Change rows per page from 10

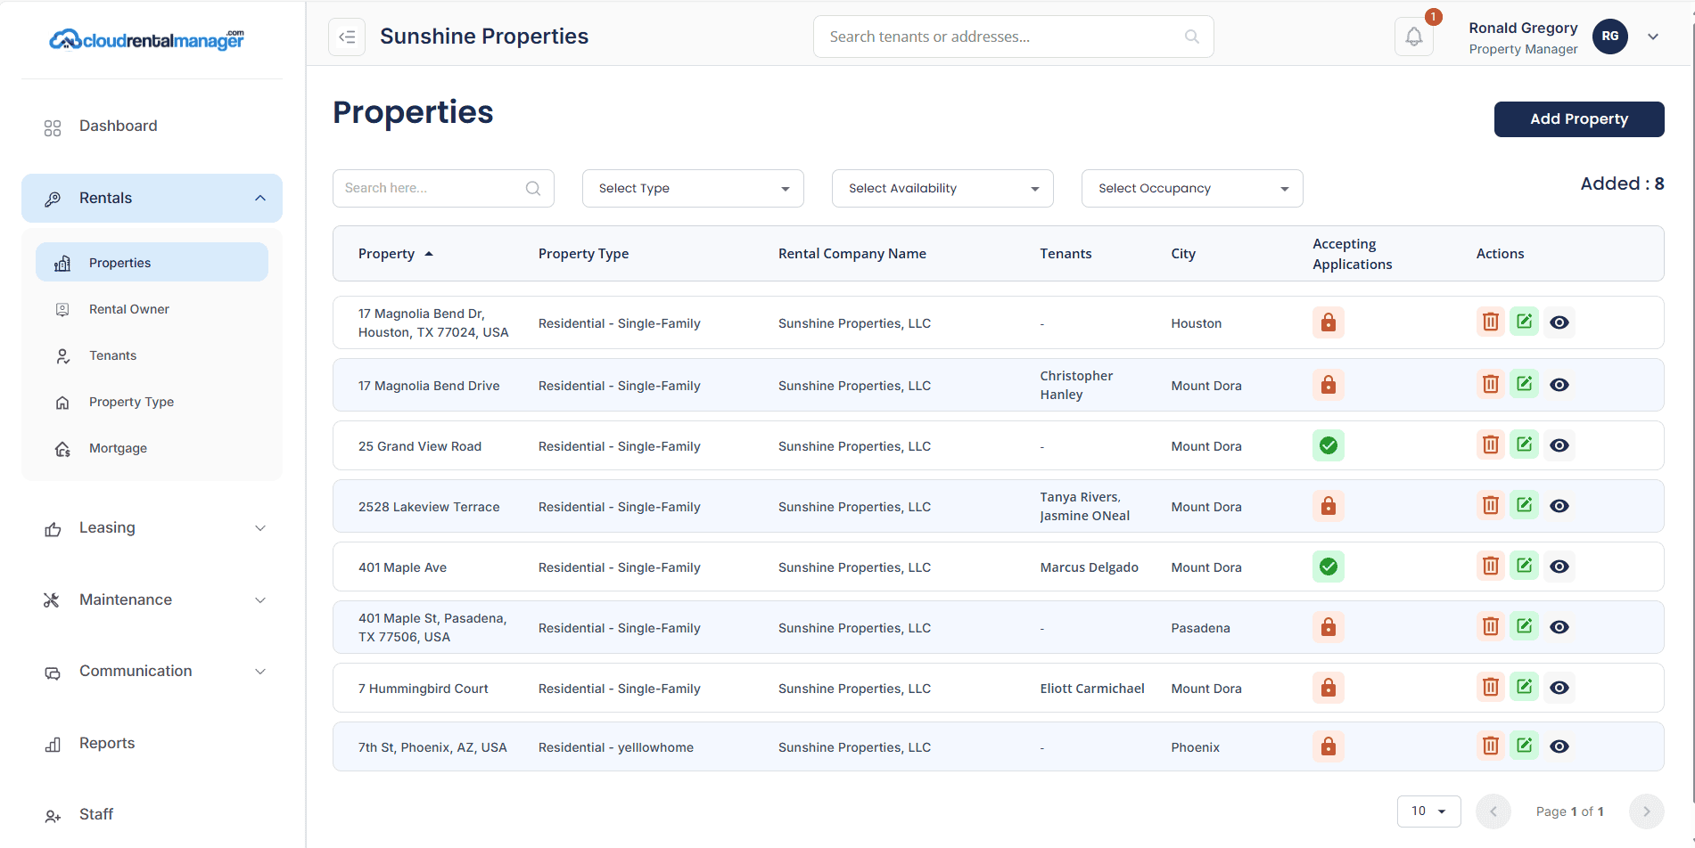coord(1428,811)
